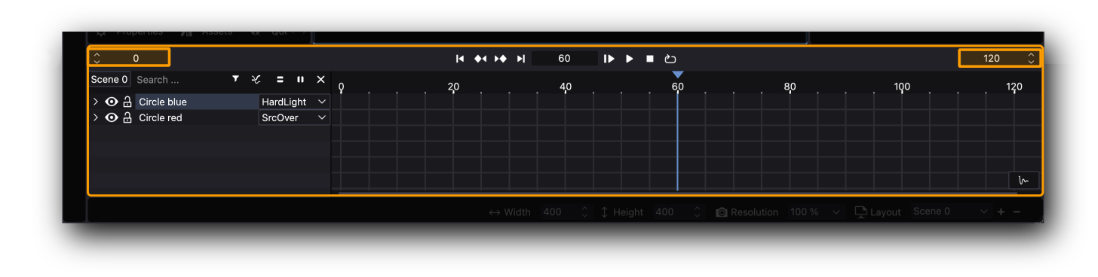The height and width of the screenshot is (277, 1098).
Task: Select the Circle red layer
Action: point(161,117)
